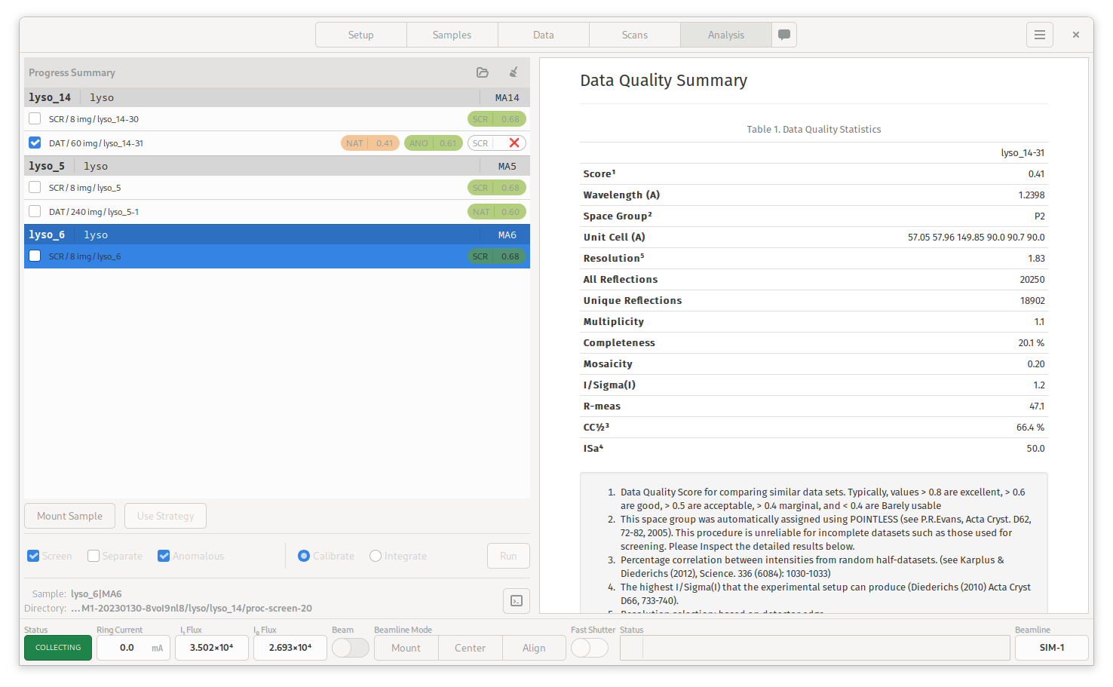Click ANO 0.61 badge for lyso_14-31
The image size is (1113, 687).
pos(433,143)
